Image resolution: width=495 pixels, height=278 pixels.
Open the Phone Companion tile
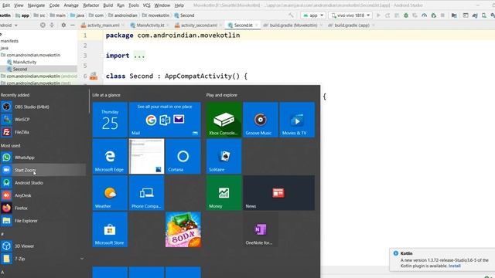coord(146,193)
